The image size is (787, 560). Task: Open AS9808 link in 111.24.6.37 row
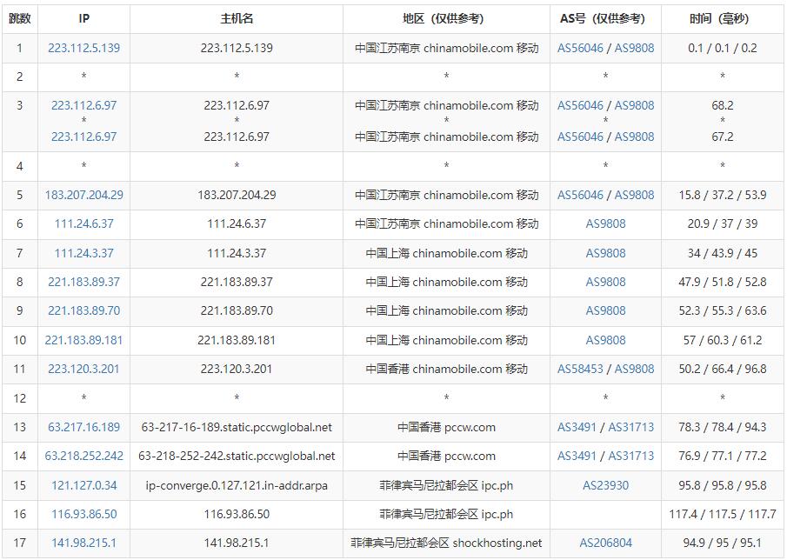coord(606,223)
